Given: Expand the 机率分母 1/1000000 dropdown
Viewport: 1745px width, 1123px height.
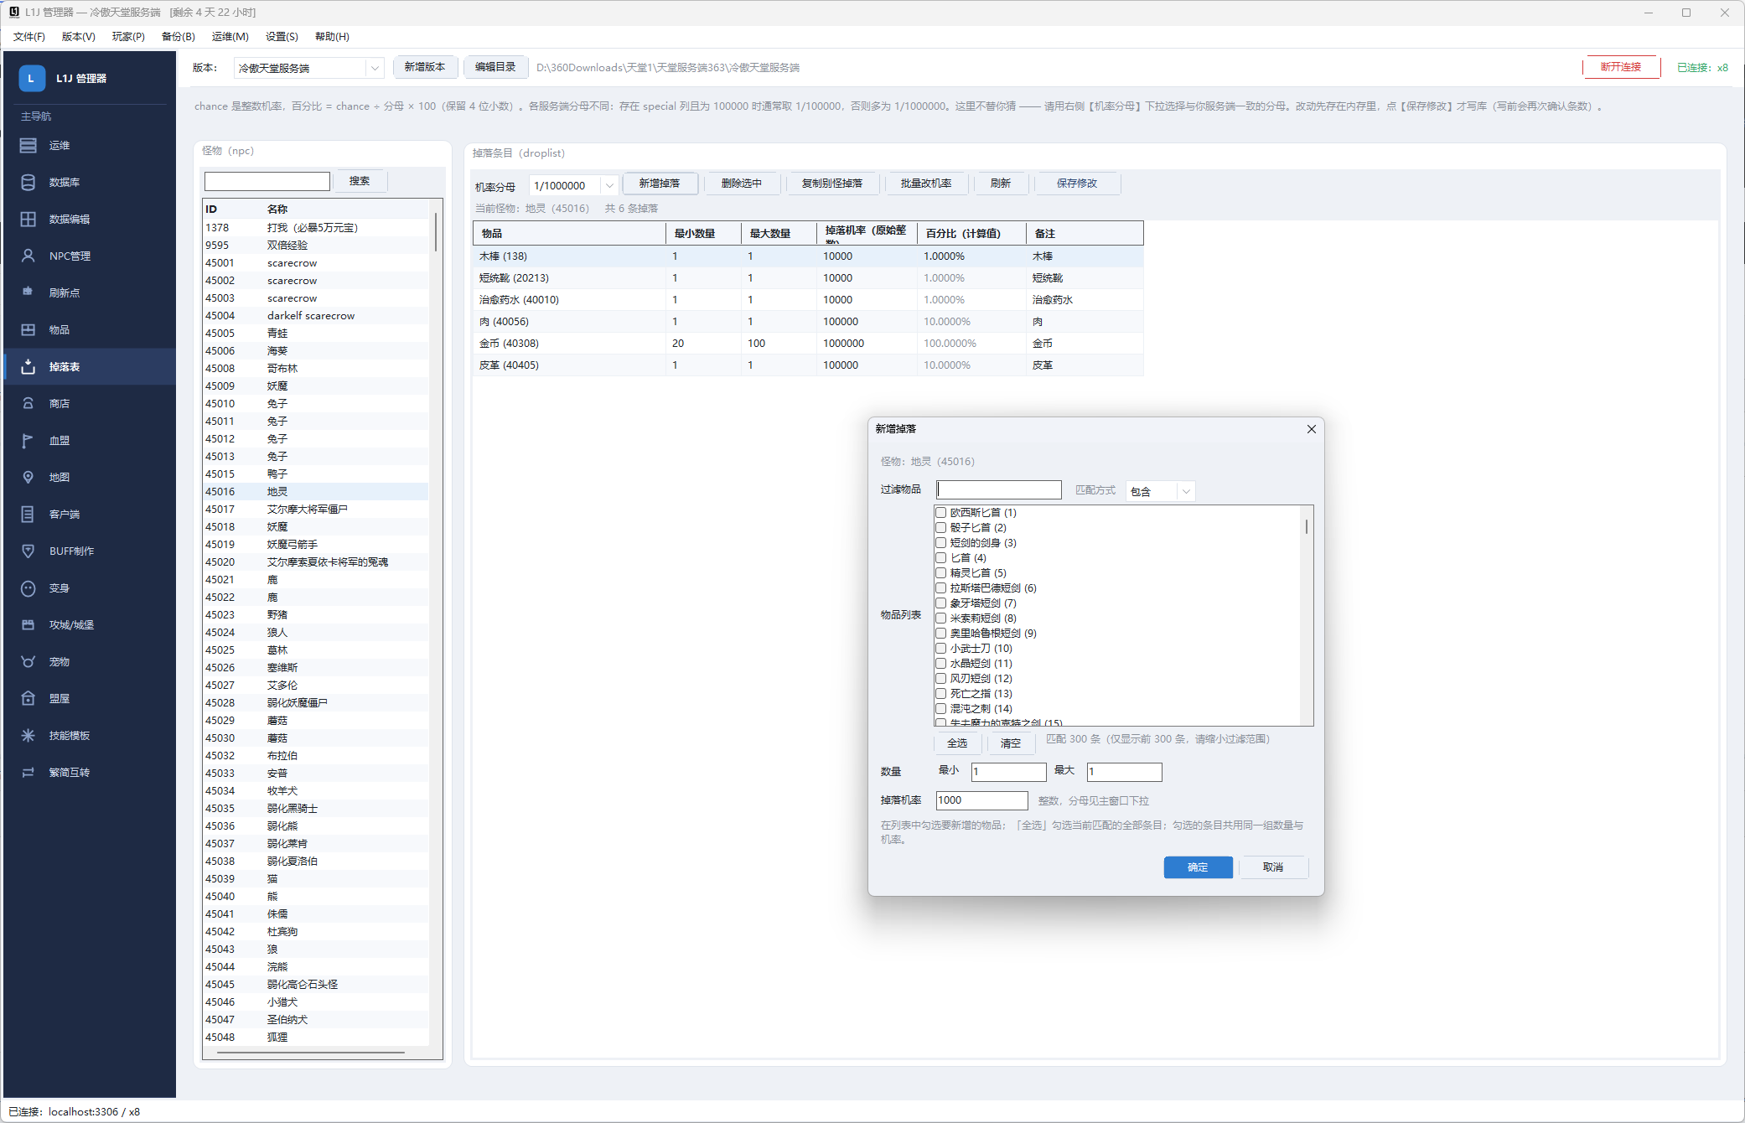Looking at the screenshot, I should (574, 186).
